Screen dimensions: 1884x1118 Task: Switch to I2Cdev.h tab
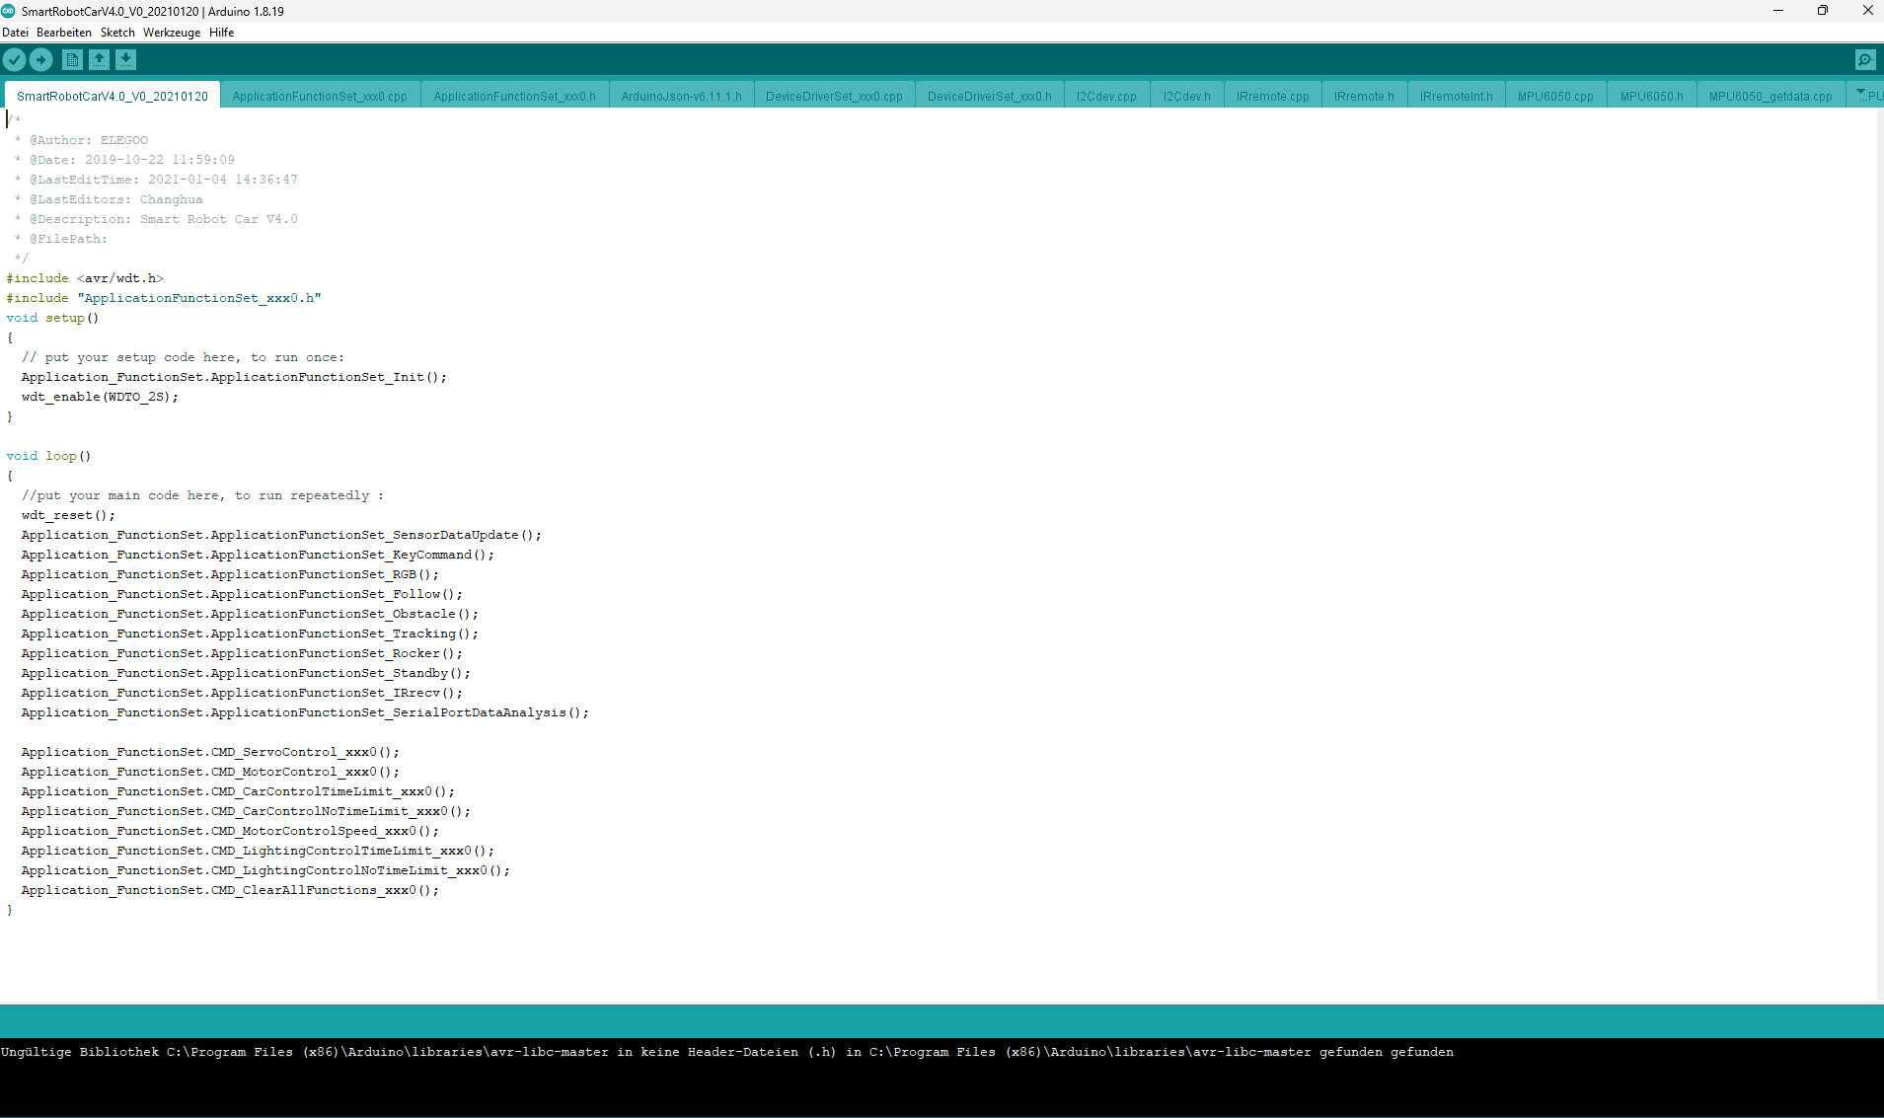[x=1186, y=96]
